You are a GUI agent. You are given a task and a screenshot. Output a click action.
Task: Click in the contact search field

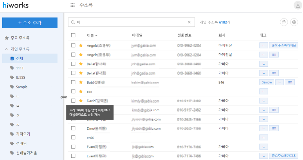coord(131,22)
